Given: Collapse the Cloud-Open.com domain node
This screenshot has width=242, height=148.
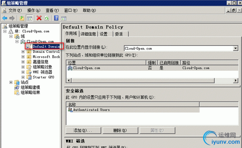Looking at the screenshot, I should coord(17,42).
